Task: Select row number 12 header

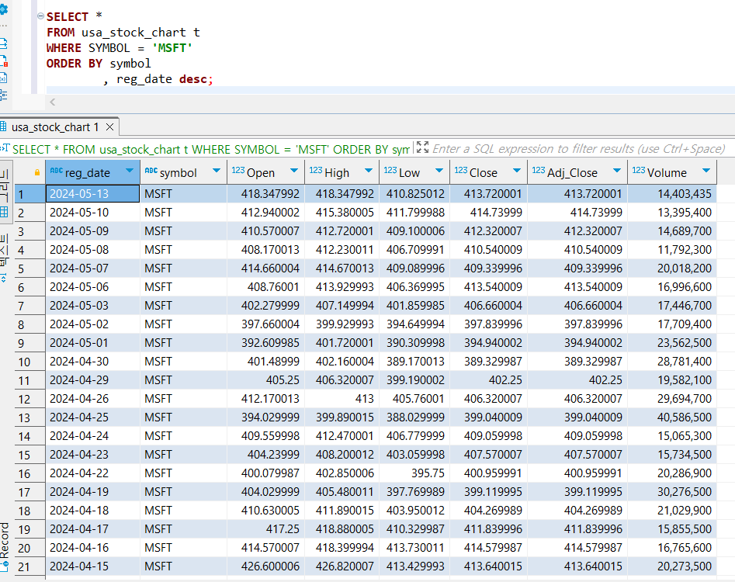Action: 29,399
